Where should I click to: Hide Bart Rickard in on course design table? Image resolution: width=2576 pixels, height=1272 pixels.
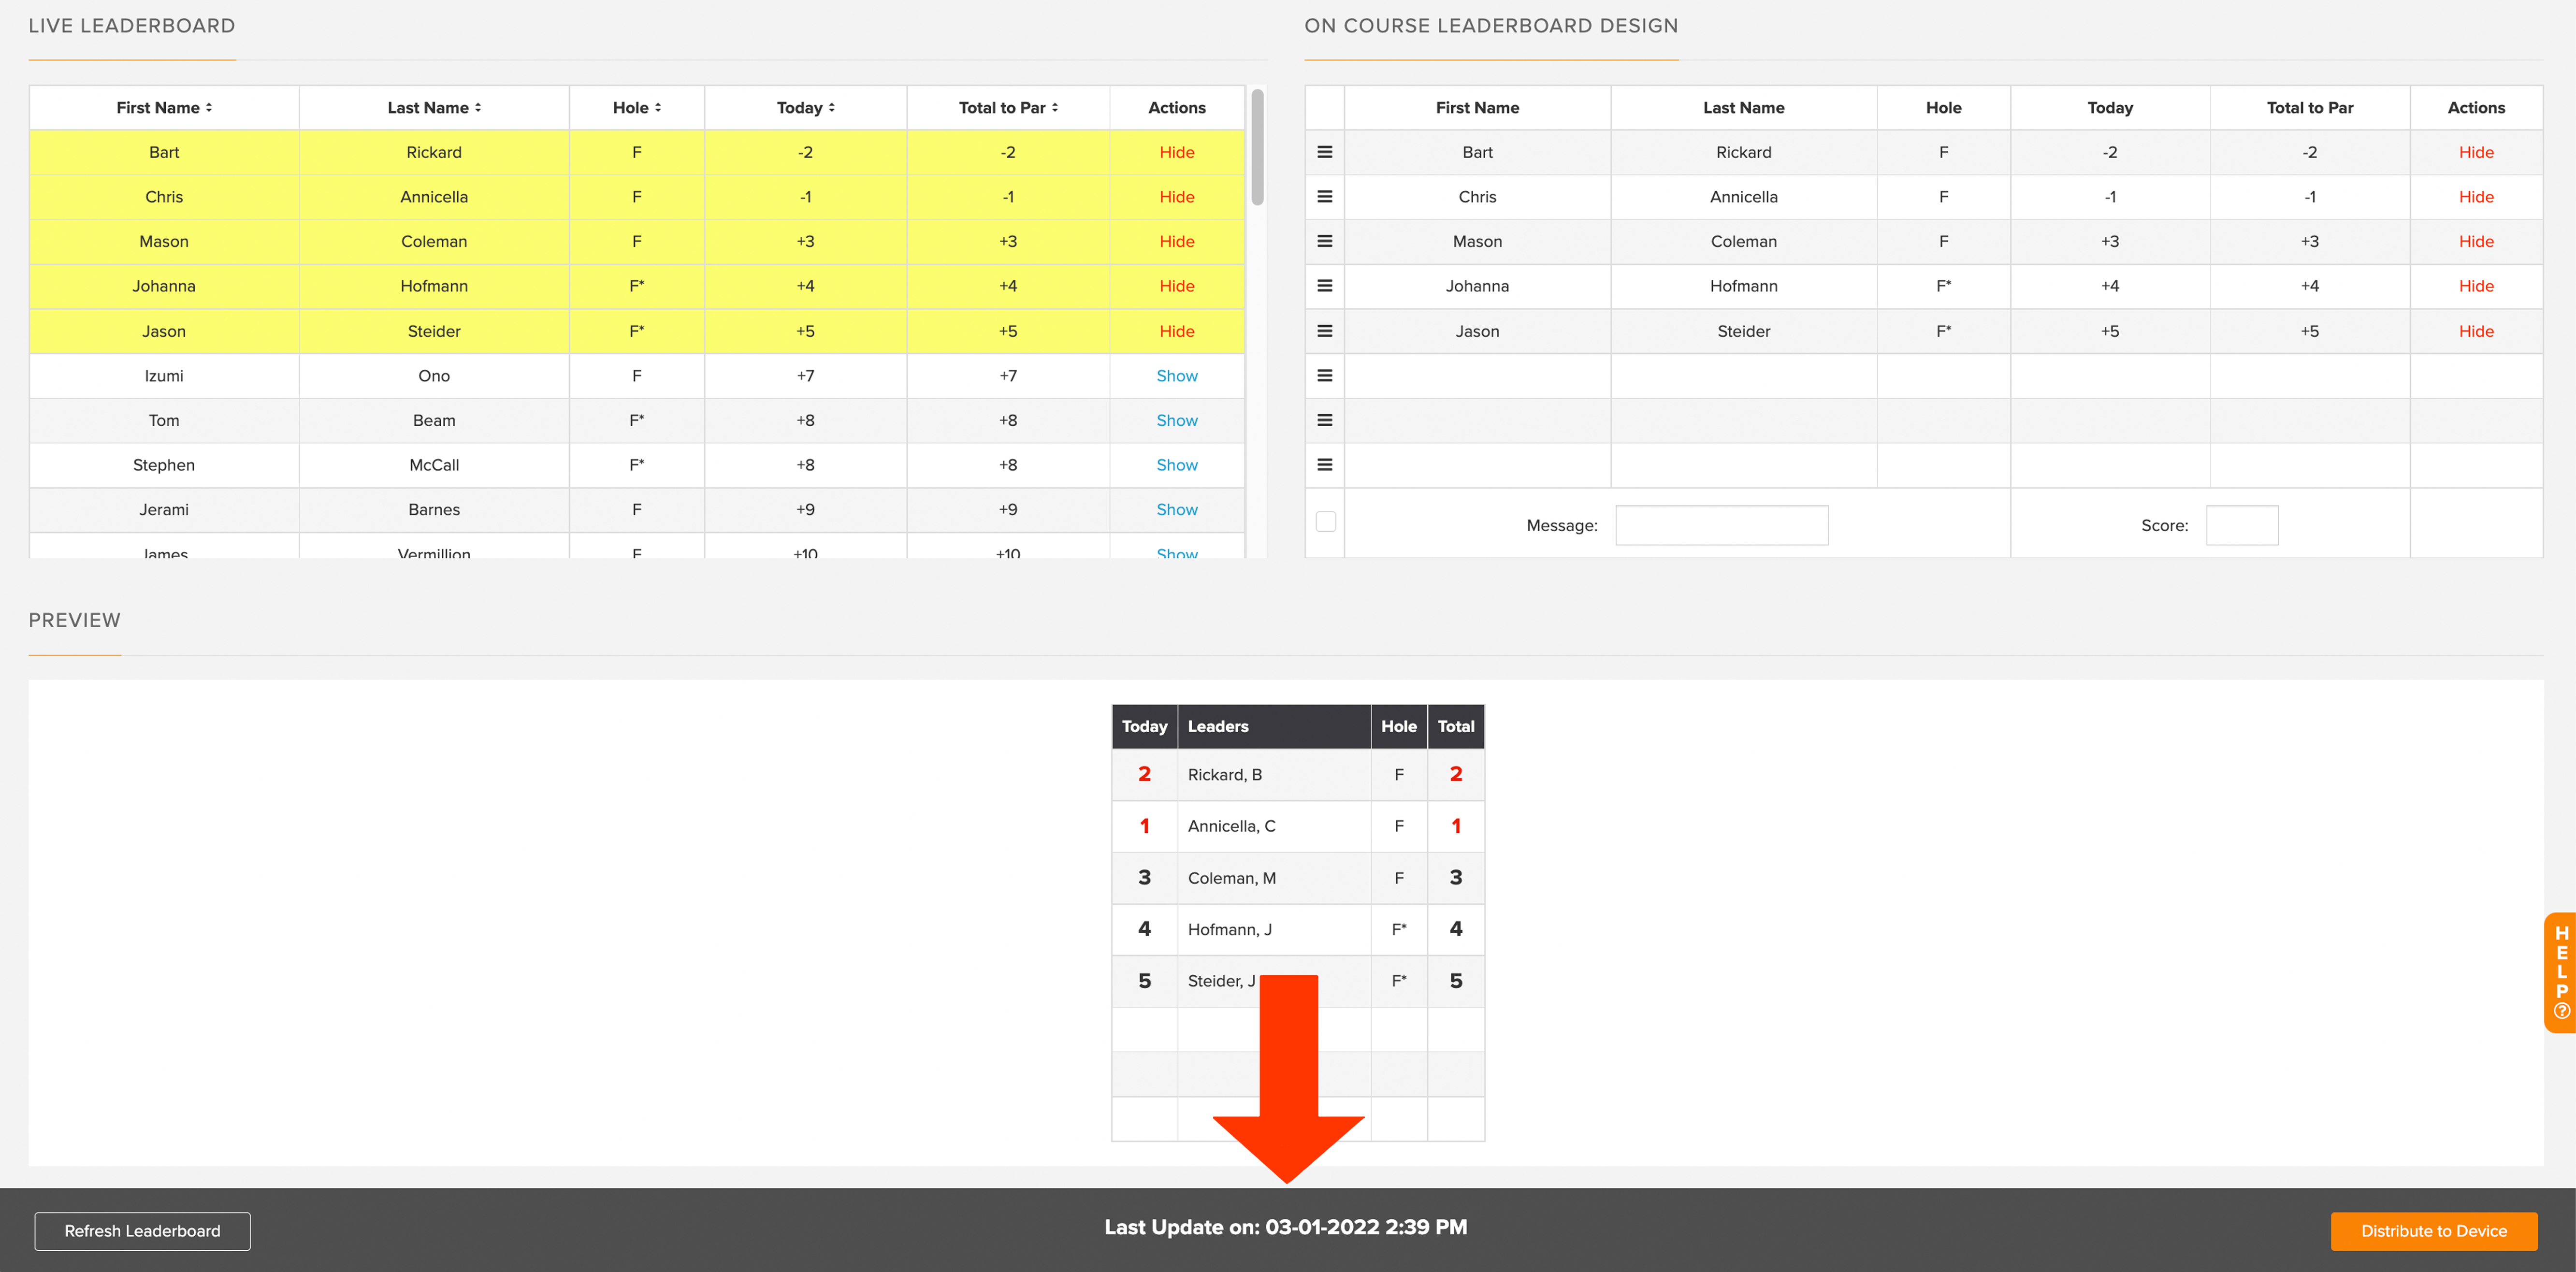point(2476,152)
